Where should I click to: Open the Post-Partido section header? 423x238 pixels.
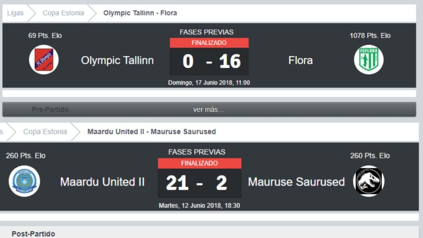[x=33, y=234]
